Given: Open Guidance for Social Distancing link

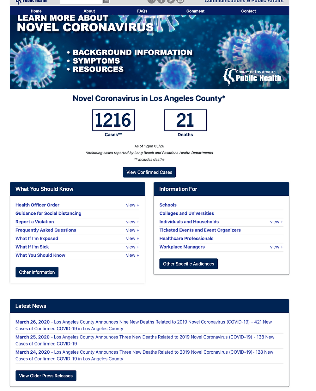Looking at the screenshot, I should (48, 213).
